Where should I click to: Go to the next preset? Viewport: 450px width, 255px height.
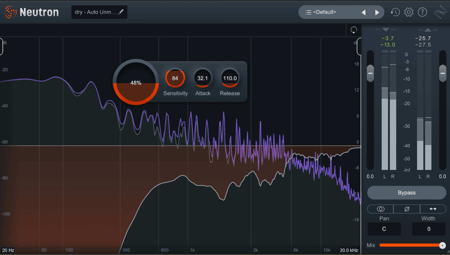click(x=377, y=12)
